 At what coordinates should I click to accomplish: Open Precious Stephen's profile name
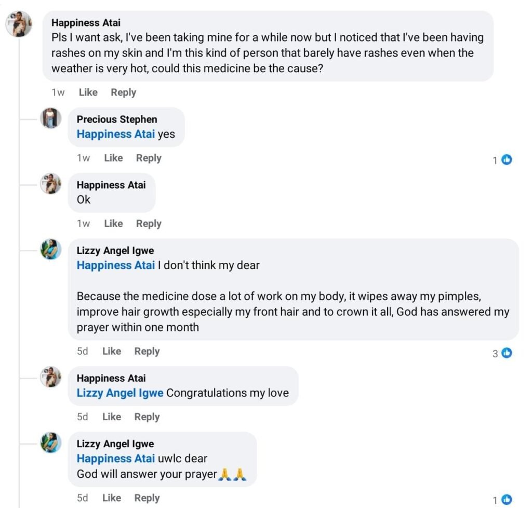(x=117, y=119)
